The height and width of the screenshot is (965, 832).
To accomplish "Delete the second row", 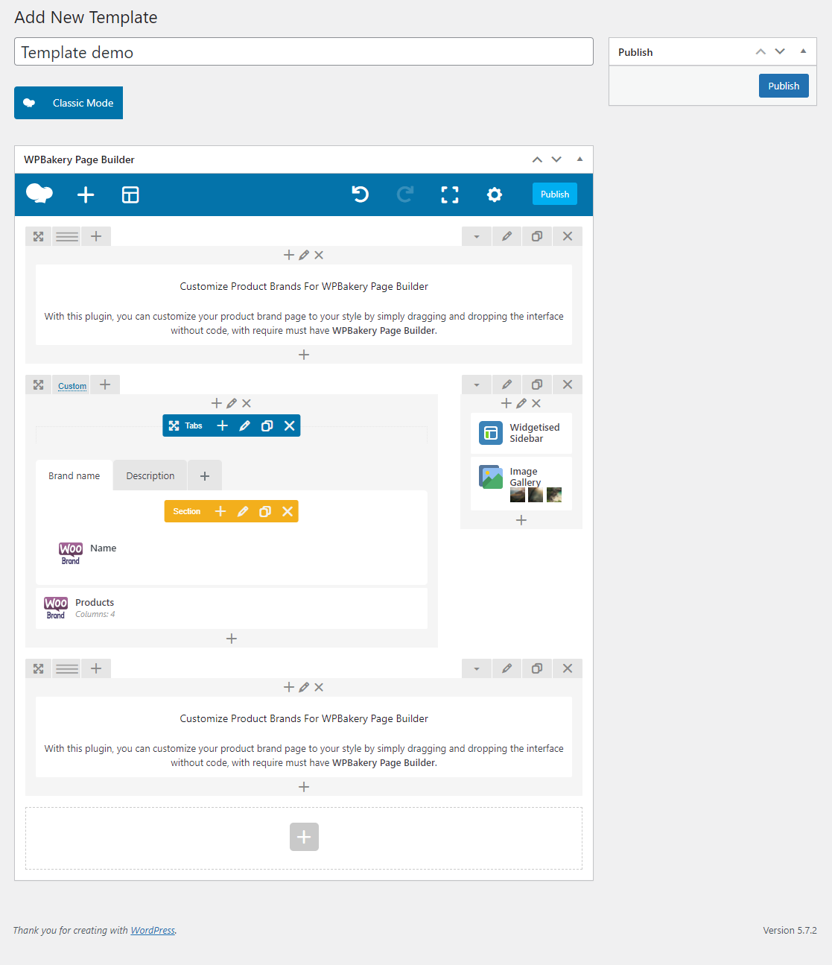I will click(x=568, y=385).
